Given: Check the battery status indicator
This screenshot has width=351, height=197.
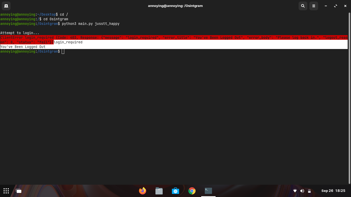Looking at the screenshot, I should tap(309, 191).
